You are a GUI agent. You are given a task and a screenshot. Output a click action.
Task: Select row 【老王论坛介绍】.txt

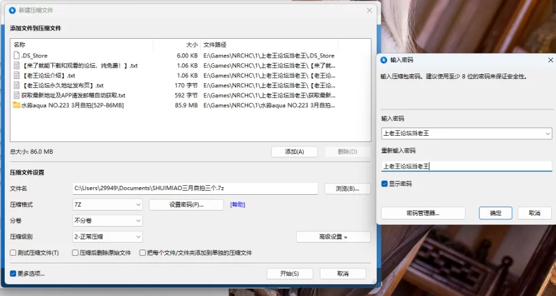[175, 76]
